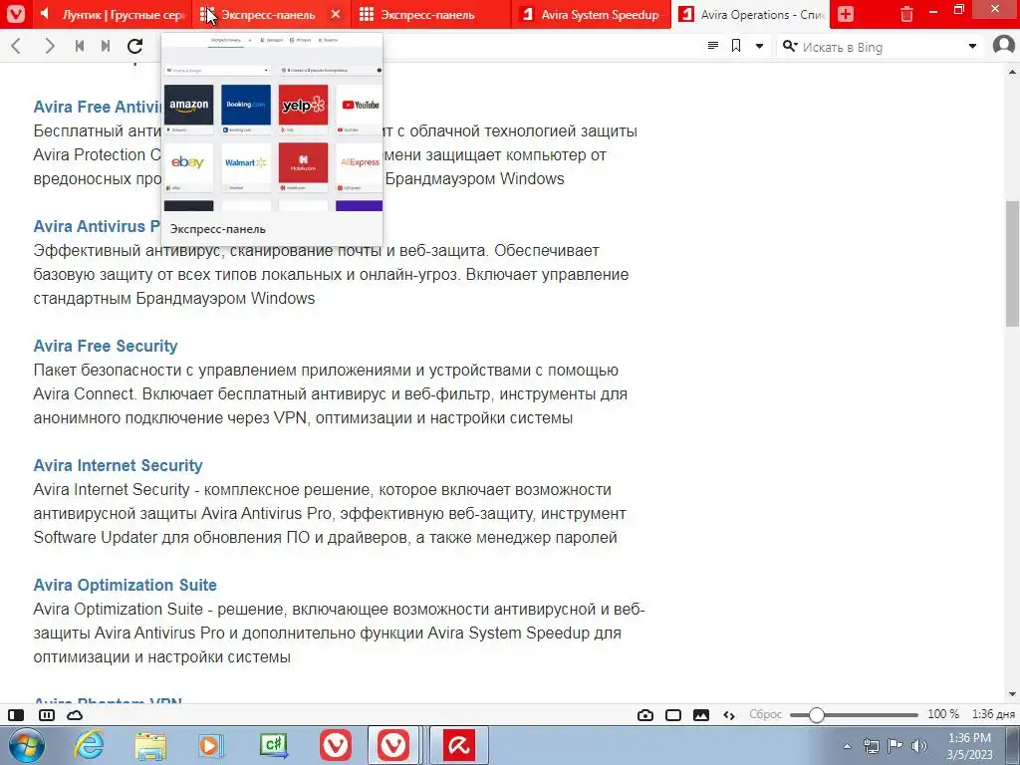Open taskbar date and time
The height and width of the screenshot is (765, 1020).
click(969, 746)
